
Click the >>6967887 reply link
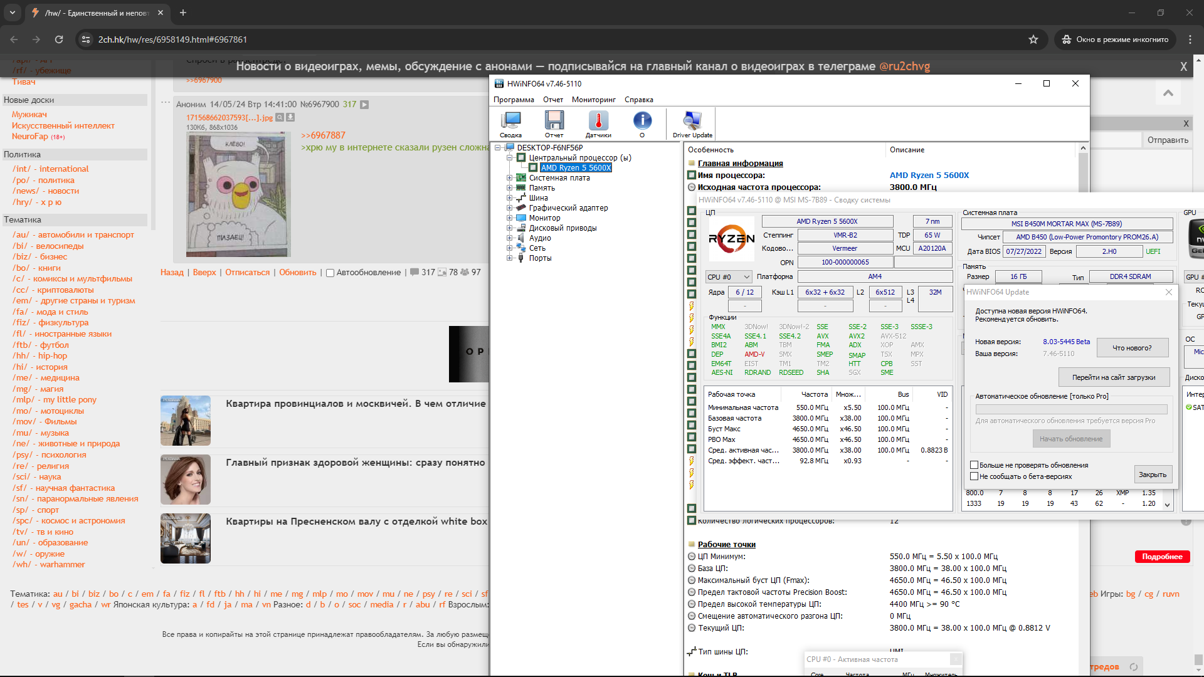(323, 135)
